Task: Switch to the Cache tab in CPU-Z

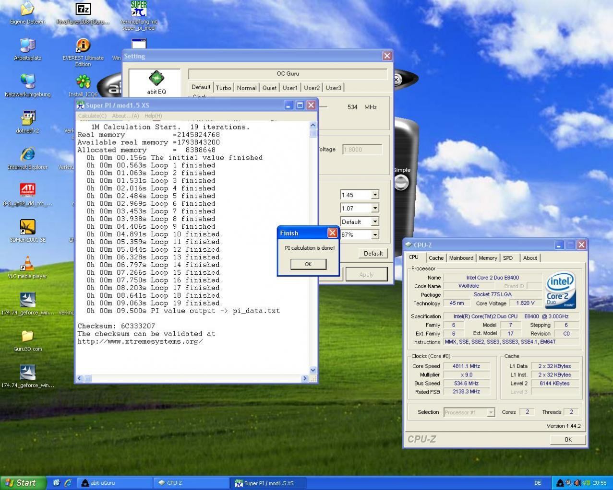Action: coord(436,258)
